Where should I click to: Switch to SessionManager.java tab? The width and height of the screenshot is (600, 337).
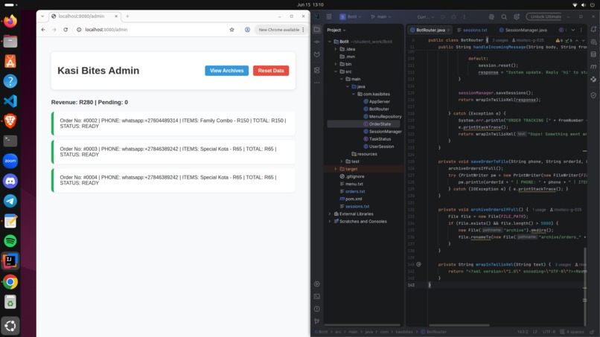click(523, 30)
